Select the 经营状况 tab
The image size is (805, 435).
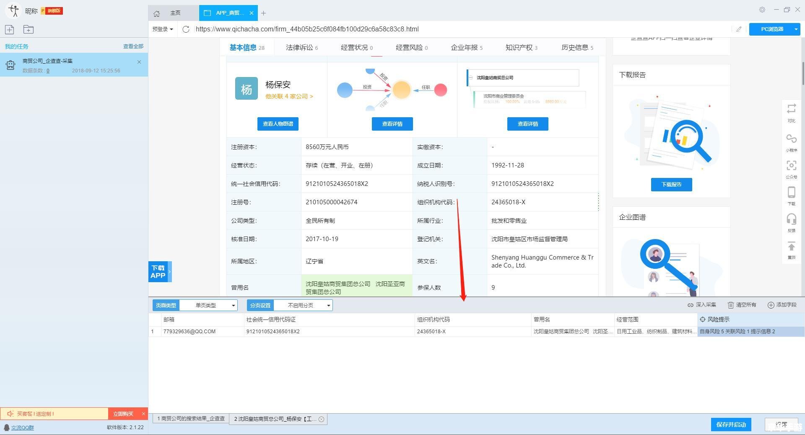point(357,48)
